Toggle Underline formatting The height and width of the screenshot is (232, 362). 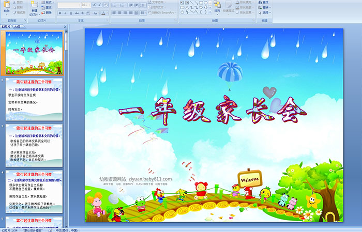click(71, 13)
